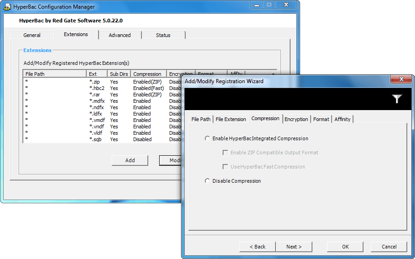
Task: Select Disable Compression radio button
Action: click(x=207, y=181)
